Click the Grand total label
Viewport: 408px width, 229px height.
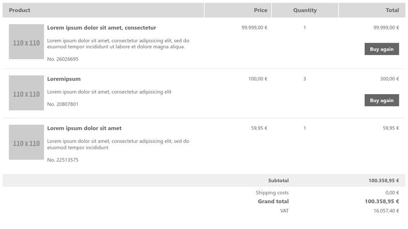pos(273,202)
